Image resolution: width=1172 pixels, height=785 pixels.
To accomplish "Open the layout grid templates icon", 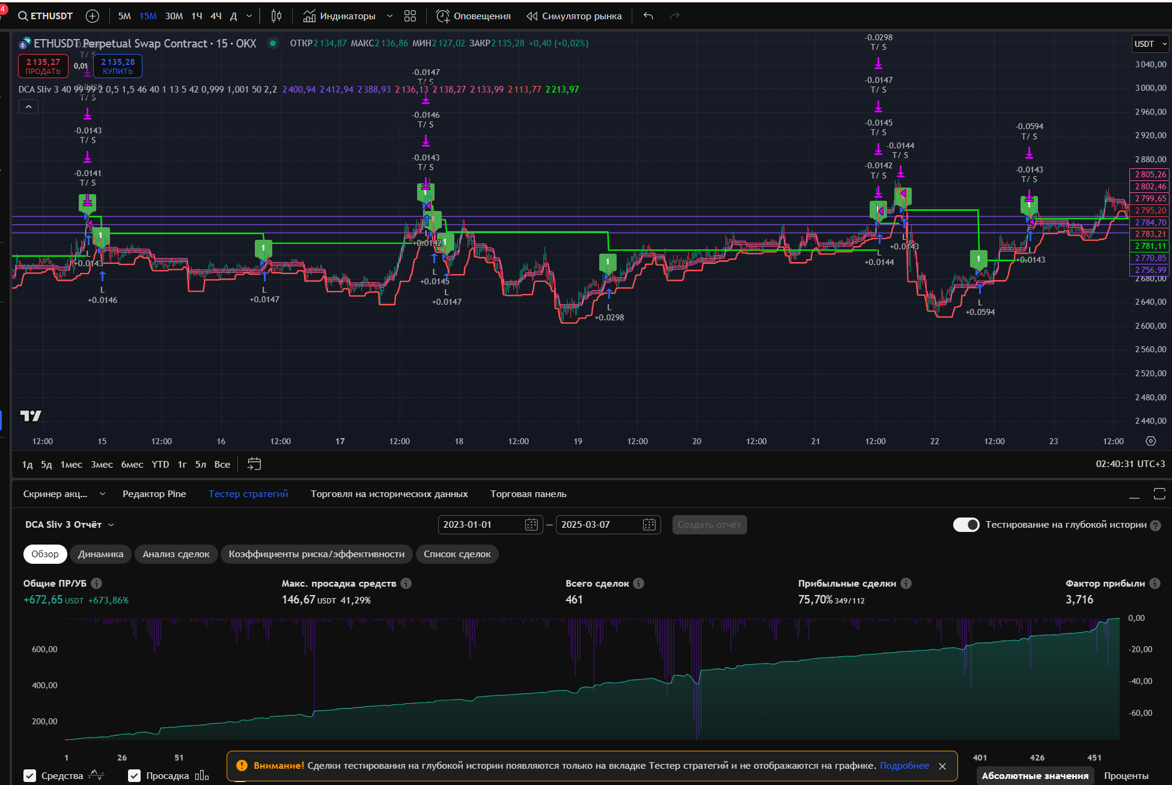I will tap(410, 16).
